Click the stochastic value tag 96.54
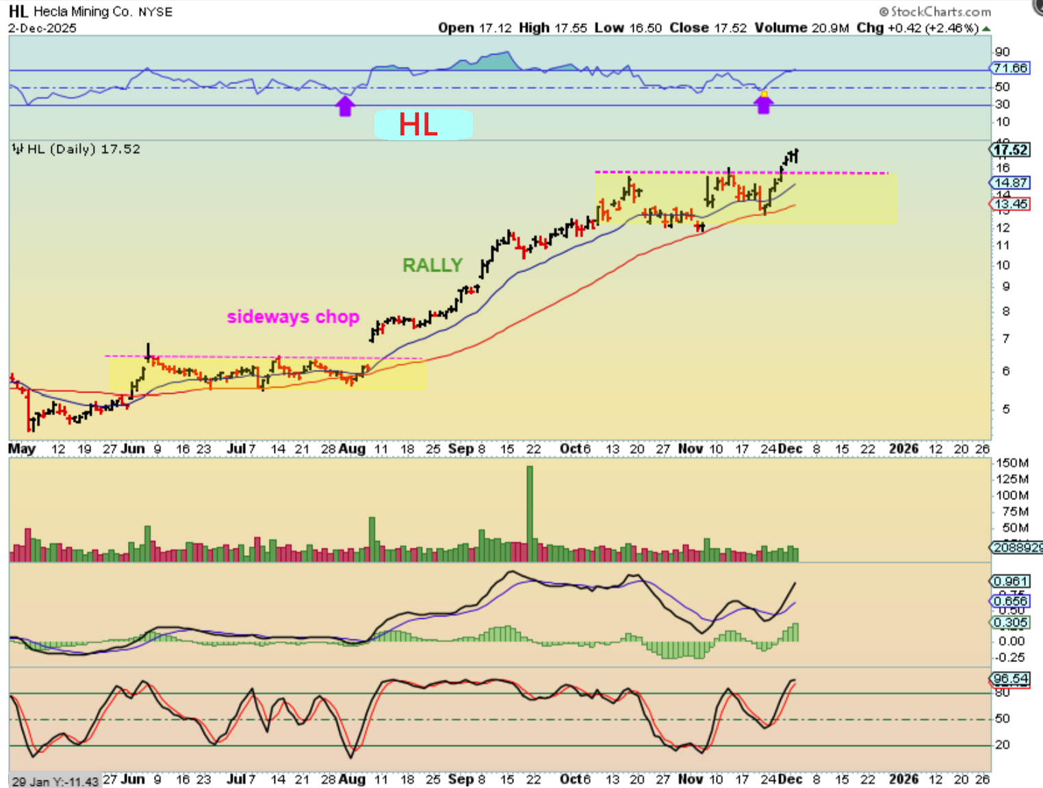This screenshot has width=1043, height=788. click(x=1010, y=679)
